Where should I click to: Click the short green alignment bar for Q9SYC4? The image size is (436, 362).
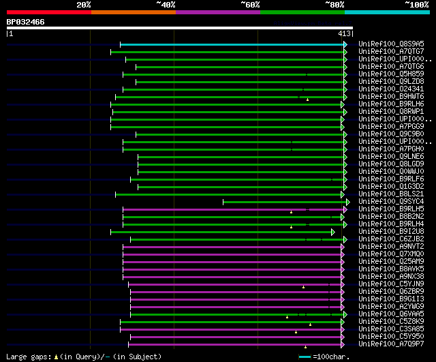click(285, 202)
